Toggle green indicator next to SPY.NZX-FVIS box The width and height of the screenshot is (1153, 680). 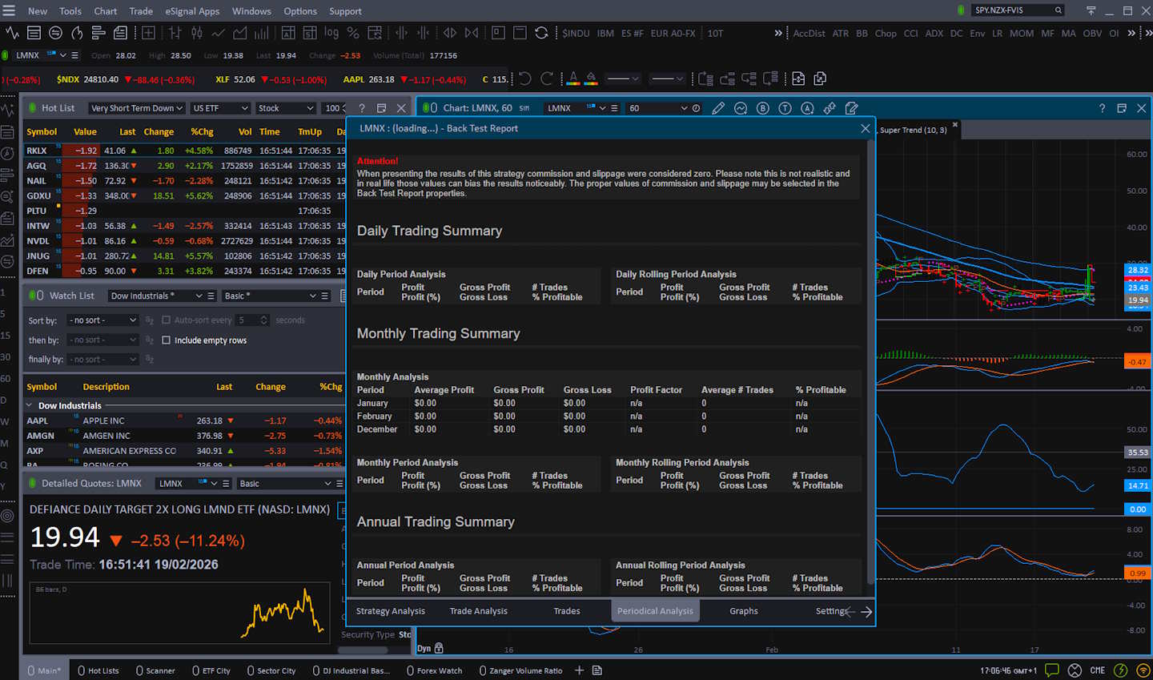(961, 10)
